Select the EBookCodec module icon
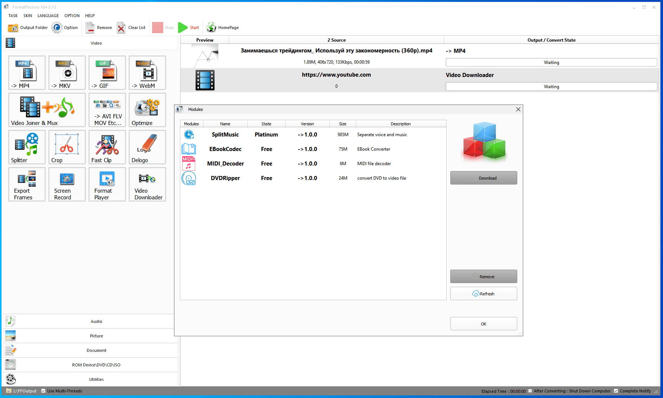663x398 pixels. point(189,149)
